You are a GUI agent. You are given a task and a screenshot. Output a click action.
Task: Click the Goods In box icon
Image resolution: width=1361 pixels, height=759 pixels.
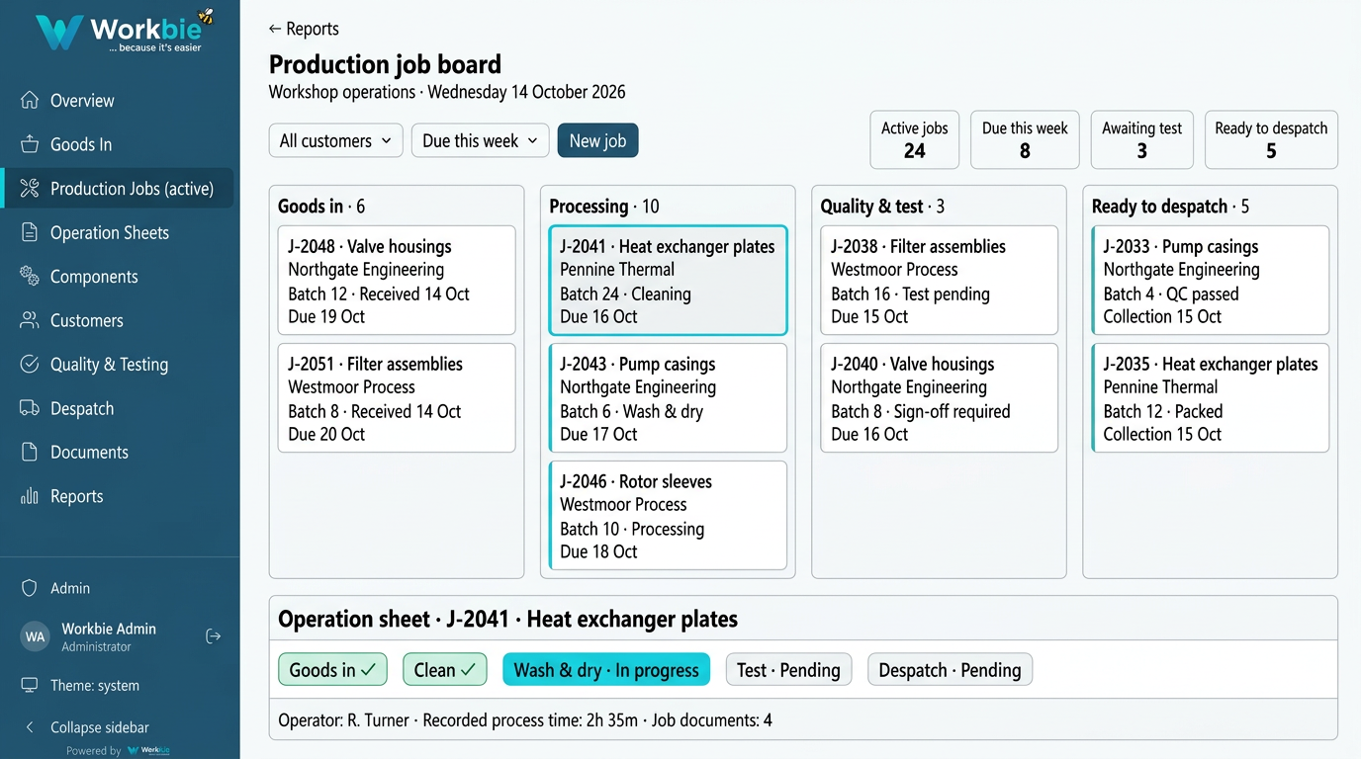[x=30, y=144]
